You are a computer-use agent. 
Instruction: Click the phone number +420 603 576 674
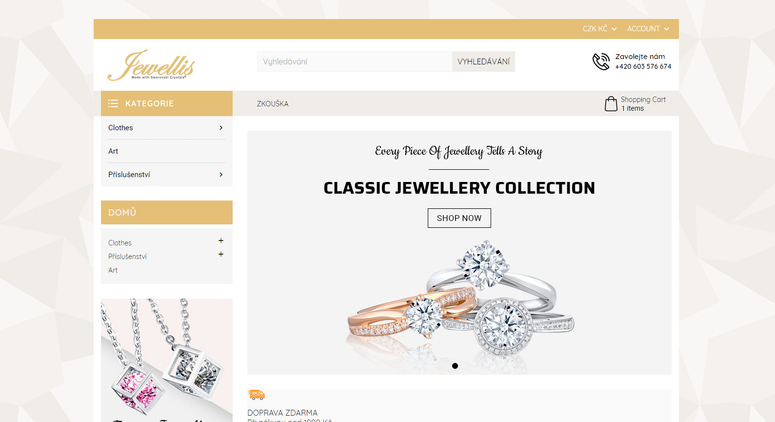643,66
